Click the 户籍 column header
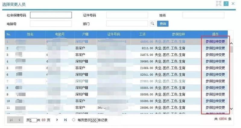The height and width of the screenshot is (128, 241). point(85,34)
